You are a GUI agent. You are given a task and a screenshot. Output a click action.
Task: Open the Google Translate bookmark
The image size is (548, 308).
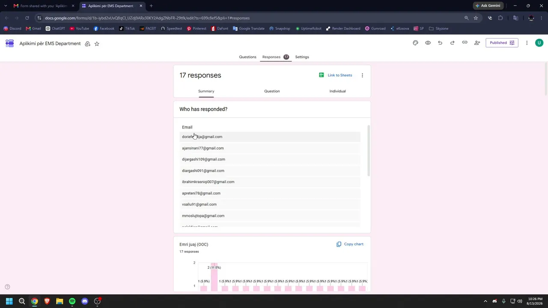pyautogui.click(x=249, y=29)
